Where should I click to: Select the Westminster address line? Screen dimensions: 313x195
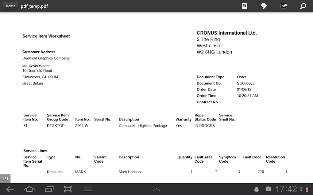click(x=210, y=46)
